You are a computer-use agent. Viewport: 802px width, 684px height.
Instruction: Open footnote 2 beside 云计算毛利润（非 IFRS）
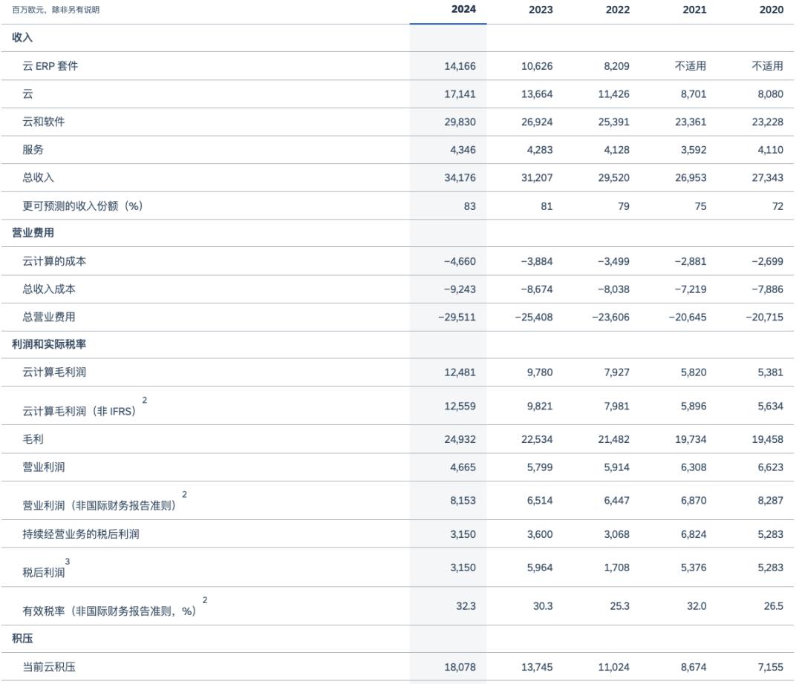pyautogui.click(x=145, y=401)
